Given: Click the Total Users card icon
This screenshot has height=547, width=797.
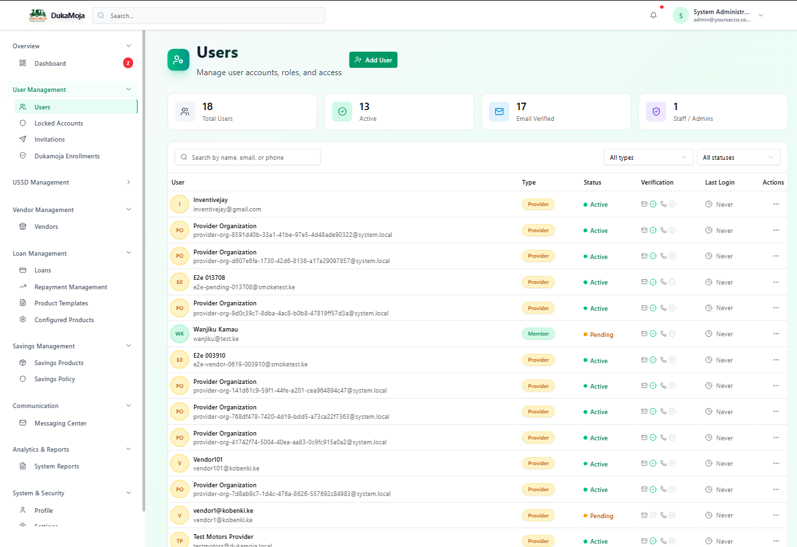Looking at the screenshot, I should point(185,111).
